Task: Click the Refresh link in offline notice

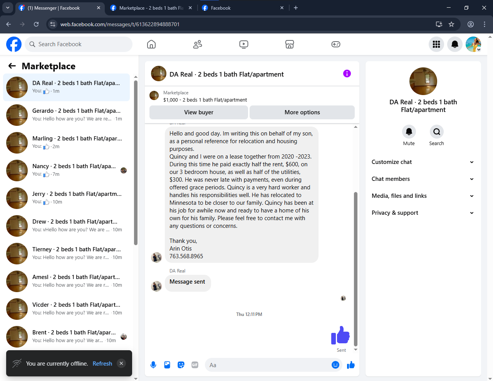Action: pyautogui.click(x=102, y=364)
